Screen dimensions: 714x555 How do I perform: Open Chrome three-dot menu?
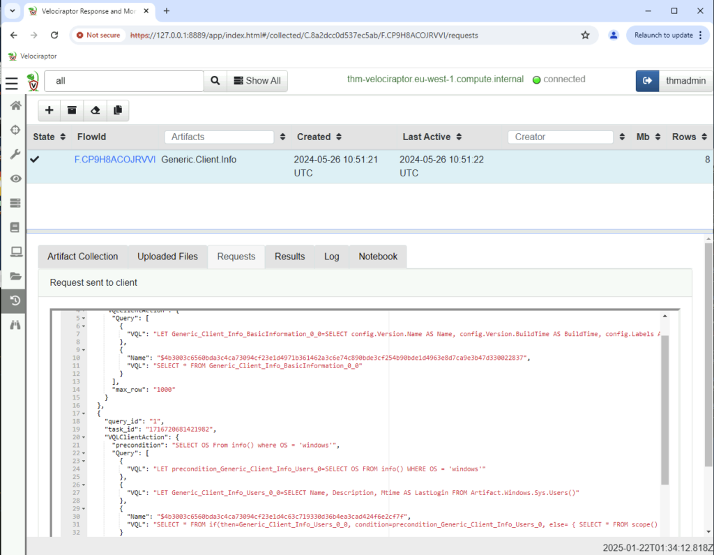tap(700, 35)
